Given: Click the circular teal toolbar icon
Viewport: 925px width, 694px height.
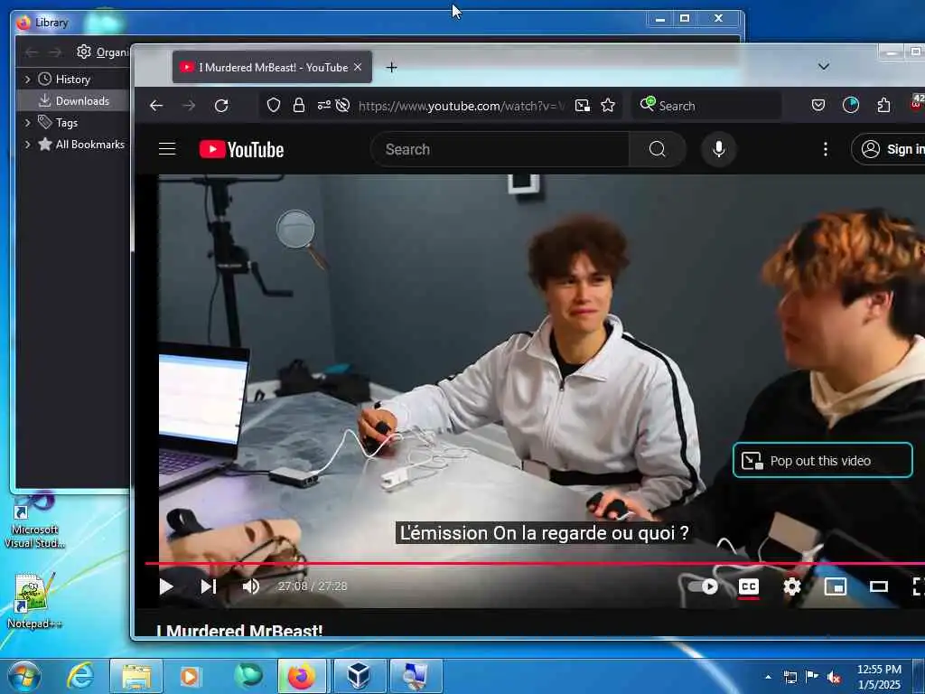Looking at the screenshot, I should pyautogui.click(x=851, y=105).
